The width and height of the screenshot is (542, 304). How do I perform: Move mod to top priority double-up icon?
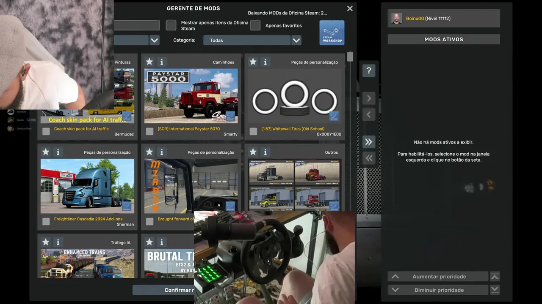pyautogui.click(x=495, y=277)
